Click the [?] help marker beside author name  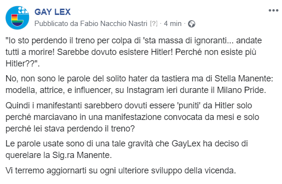pyautogui.click(x=154, y=24)
